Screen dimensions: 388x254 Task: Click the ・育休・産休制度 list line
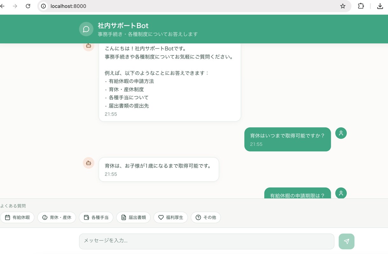(124, 89)
